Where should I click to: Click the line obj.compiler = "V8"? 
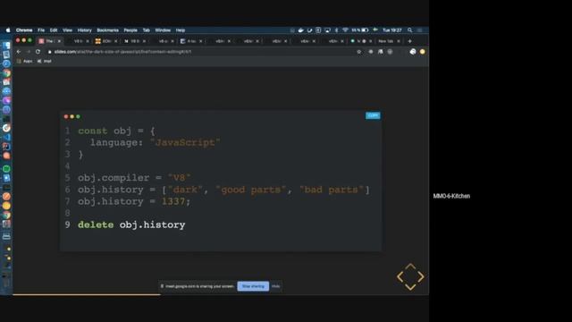pyautogui.click(x=134, y=178)
